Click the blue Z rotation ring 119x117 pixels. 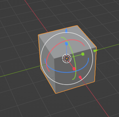pyautogui.click(x=66, y=72)
